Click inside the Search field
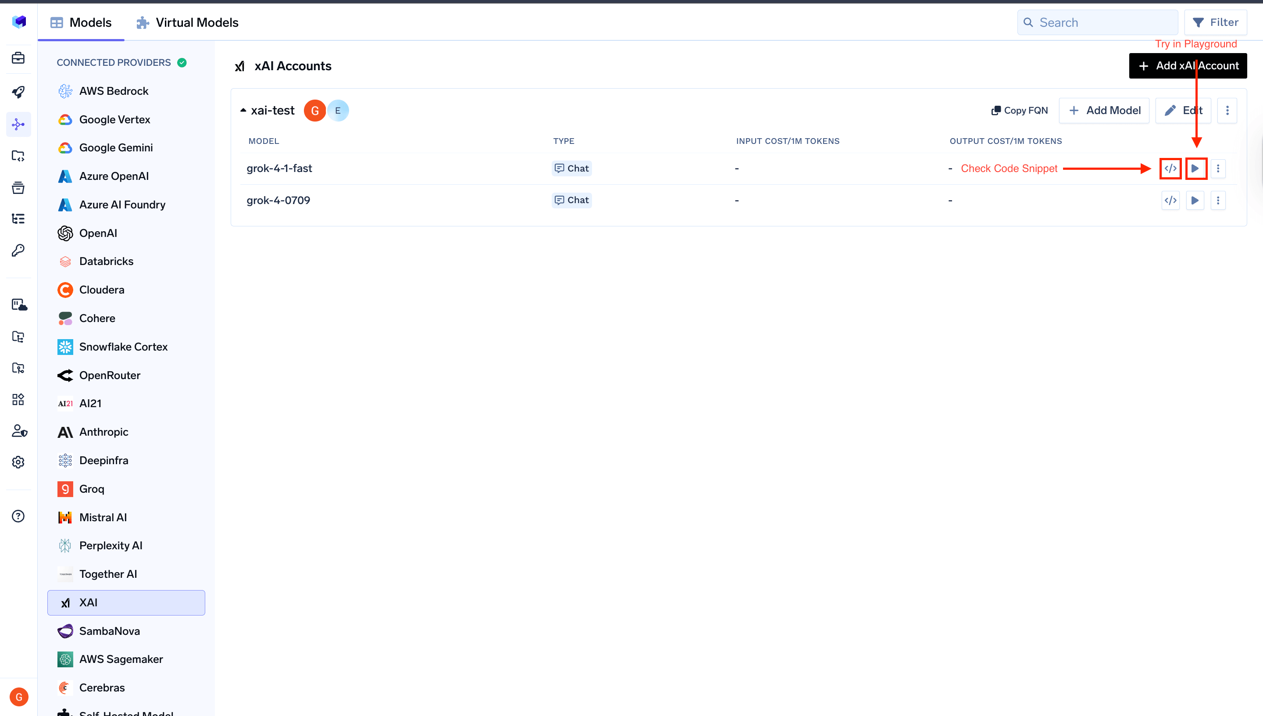Screen dimensions: 1263x716 [x=1097, y=22]
